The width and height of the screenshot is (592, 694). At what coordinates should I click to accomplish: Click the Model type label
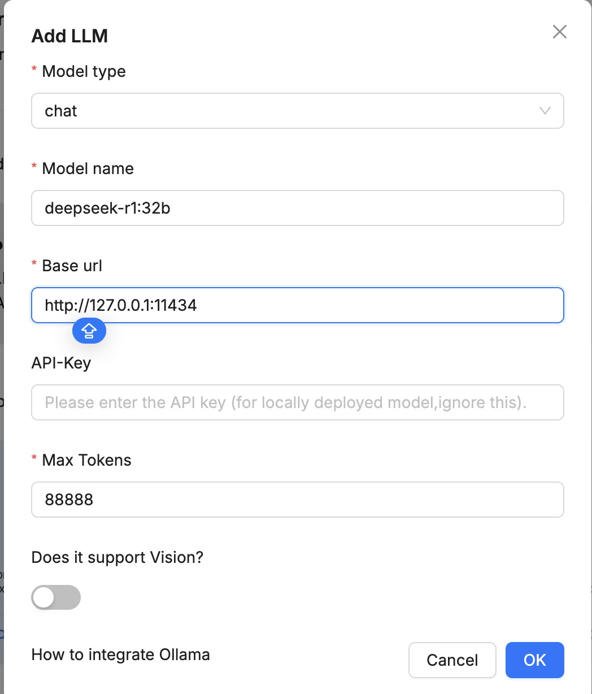pos(84,71)
